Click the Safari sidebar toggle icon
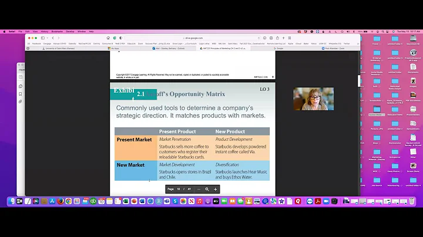Viewport: 423px width, 237px height. pos(43,38)
